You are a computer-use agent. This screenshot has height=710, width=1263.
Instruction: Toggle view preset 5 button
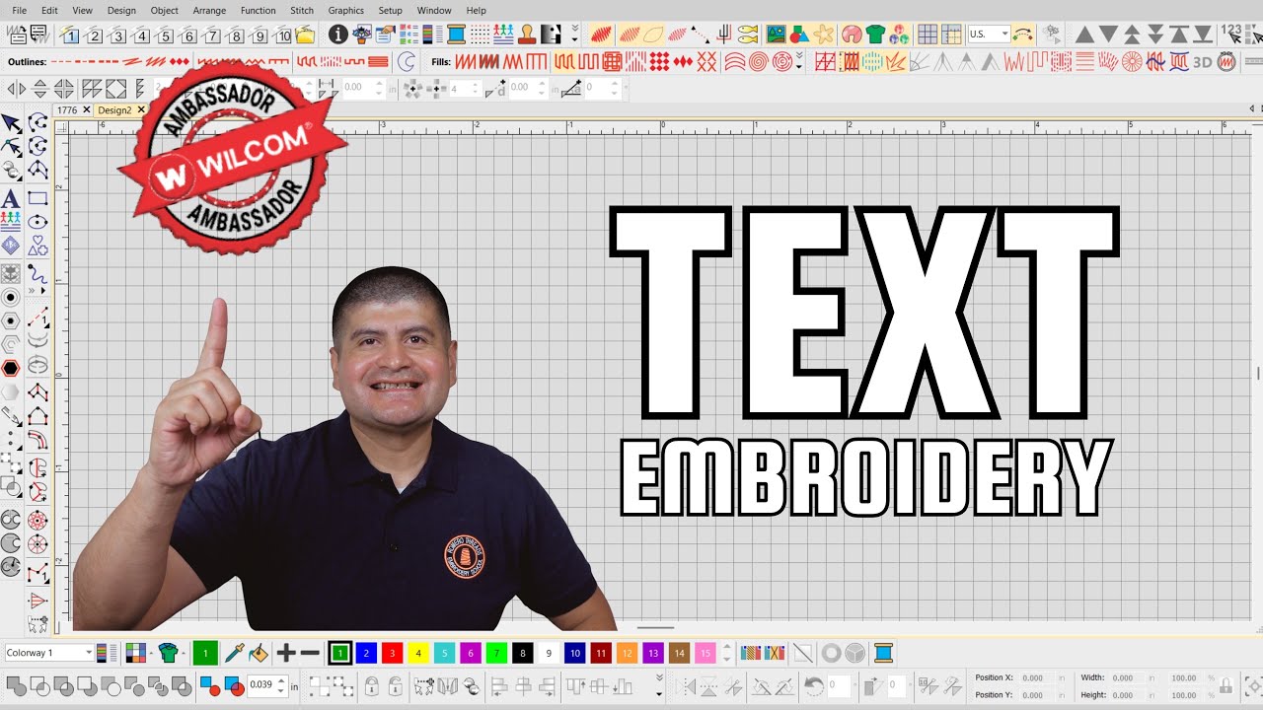166,35
